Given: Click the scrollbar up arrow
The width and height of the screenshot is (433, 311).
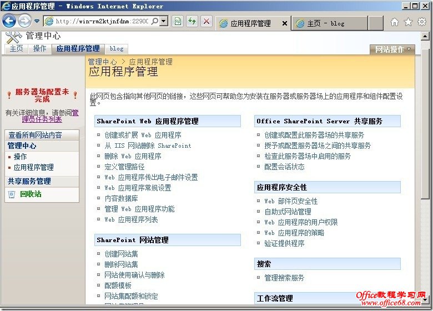Looking at the screenshot, I should click(425, 36).
